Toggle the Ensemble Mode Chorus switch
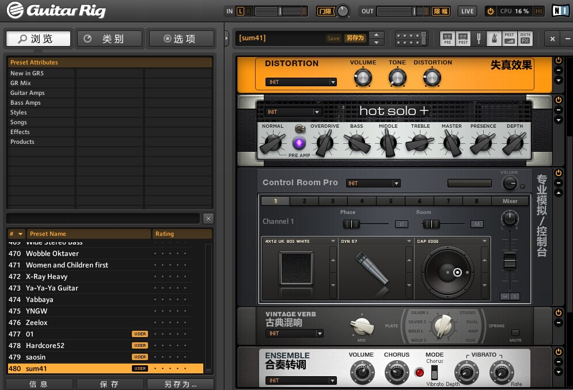 tap(434, 373)
